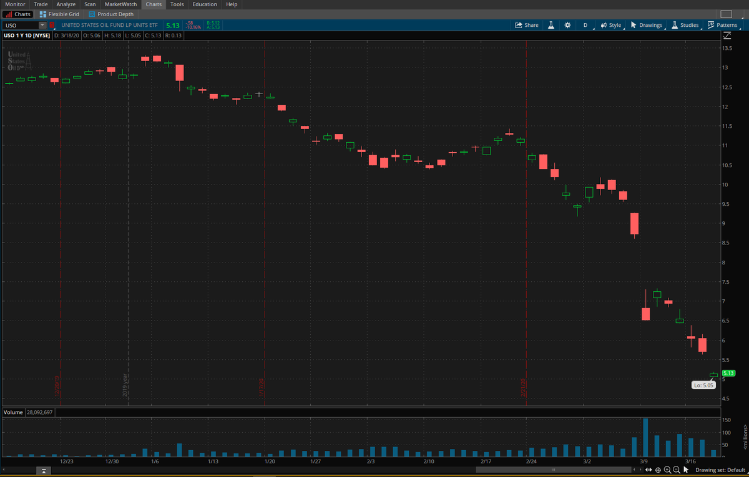Click the collapse expansion area button at bottom left

pos(44,470)
